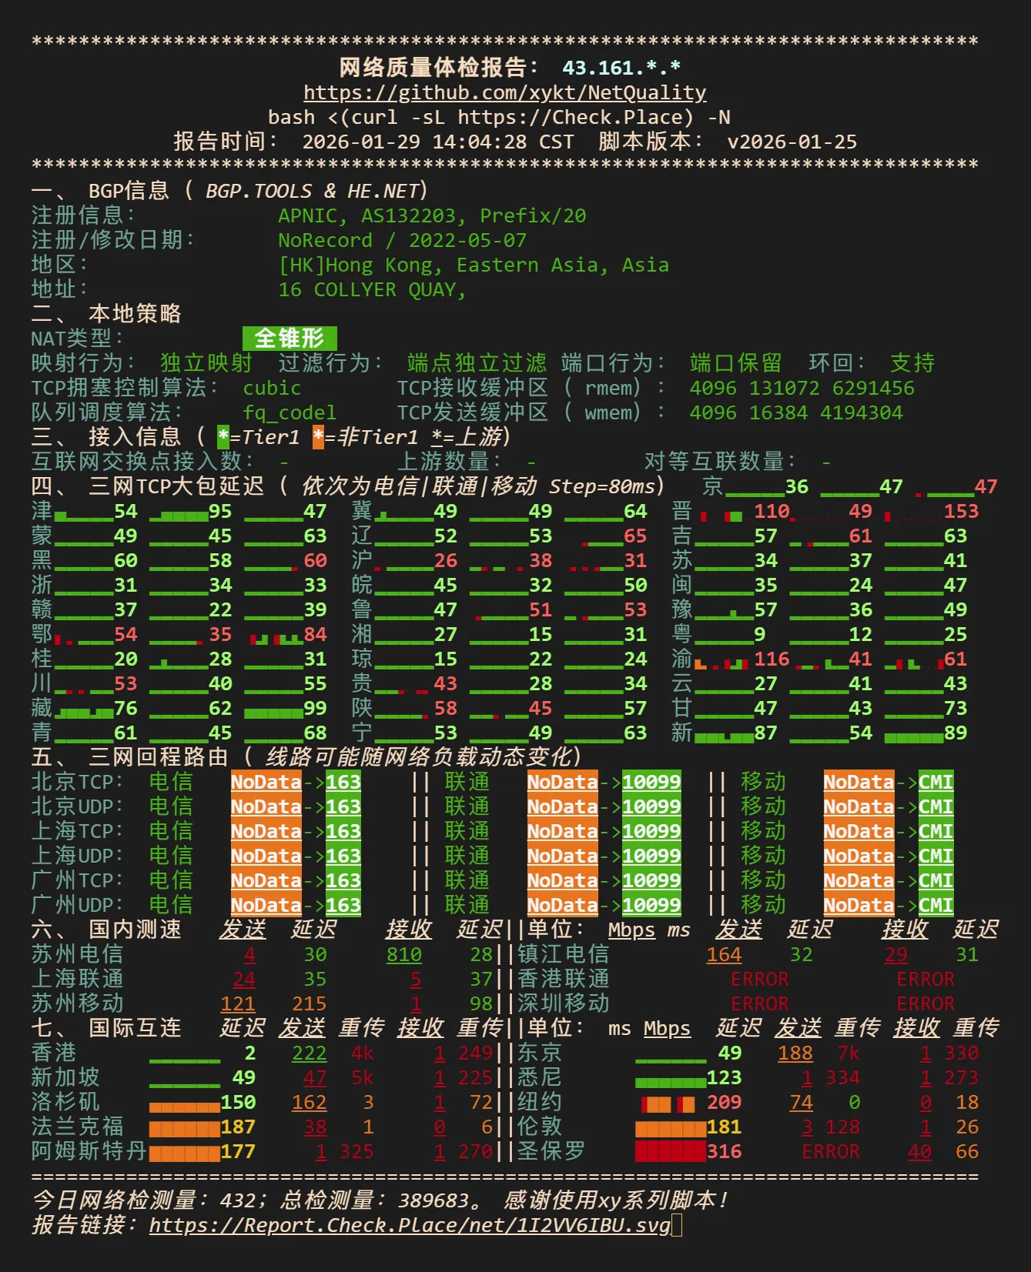
Task: Open the Report.Check.Place svg report link
Action: click(410, 1225)
